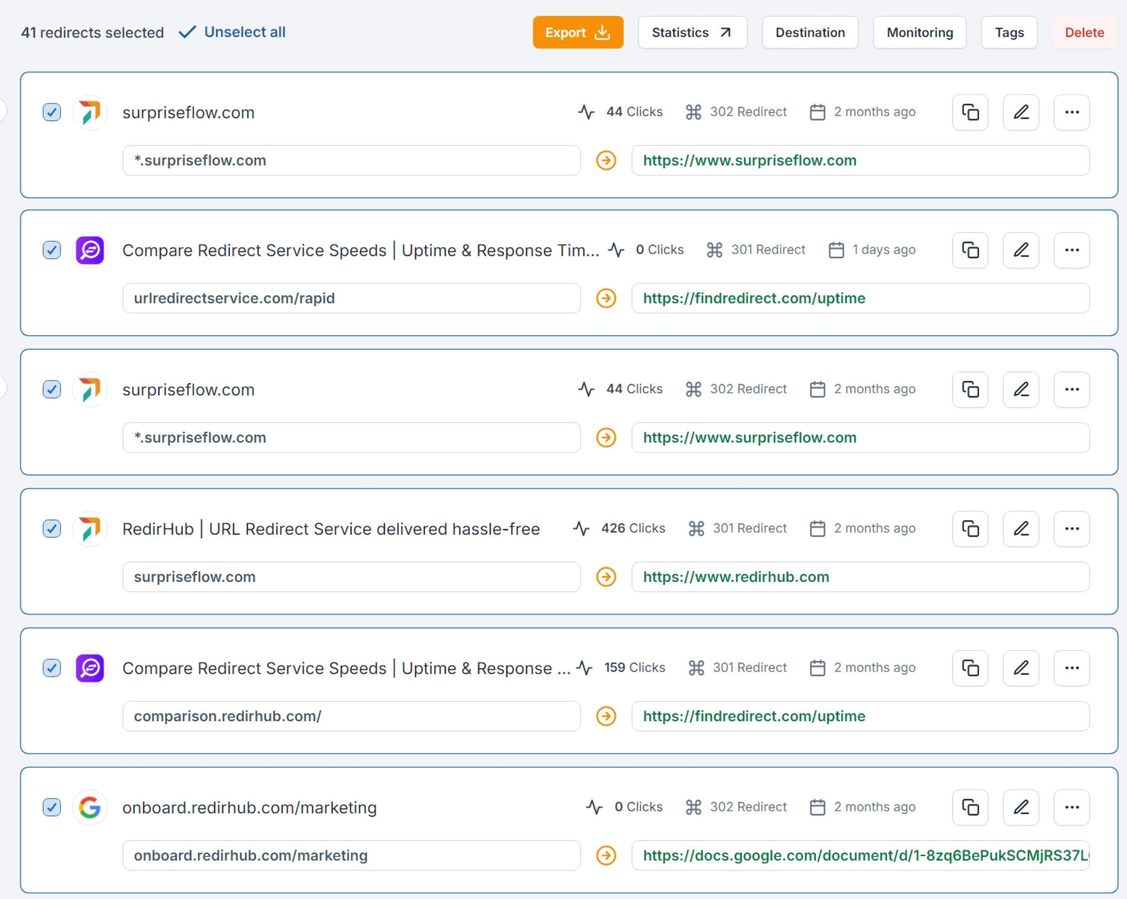Click the copy icon on the onboard.redirhub.com/marketing redirect
The height and width of the screenshot is (899, 1127).
970,808
